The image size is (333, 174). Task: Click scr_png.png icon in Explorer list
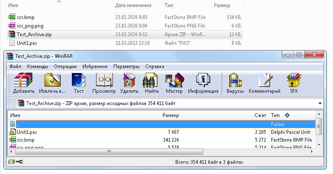click(x=12, y=26)
